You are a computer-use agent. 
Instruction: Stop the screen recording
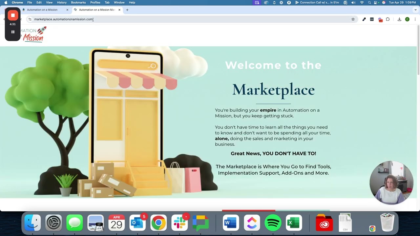[13, 15]
